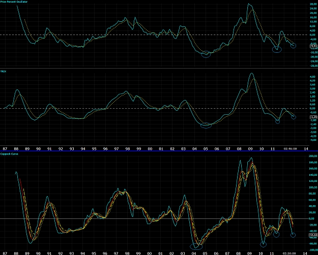318x255 pixels.
Task: Click 1,20 on the TRIX scale
Action: coord(314,101)
